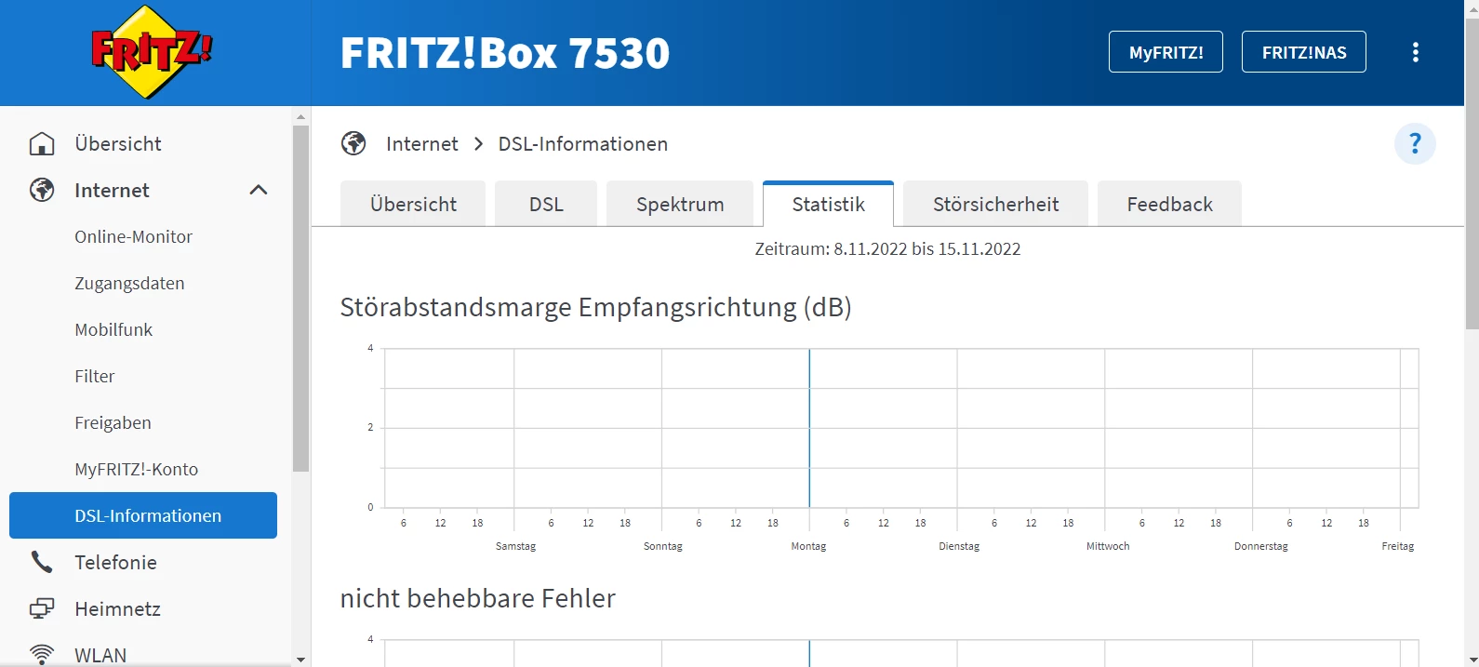Switch to the DSL tab
This screenshot has width=1479, height=667.
pyautogui.click(x=546, y=204)
